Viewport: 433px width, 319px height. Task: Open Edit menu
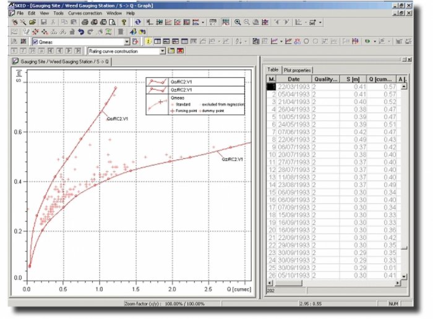click(x=32, y=13)
